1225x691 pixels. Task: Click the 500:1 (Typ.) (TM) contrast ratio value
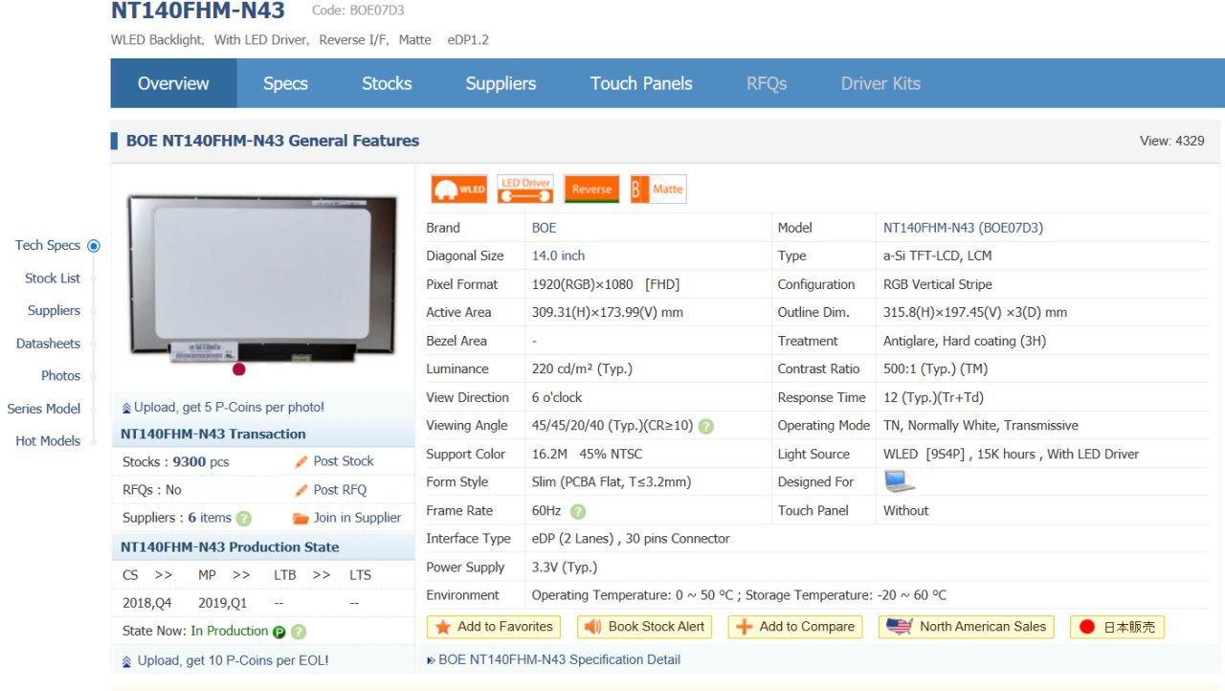(935, 369)
